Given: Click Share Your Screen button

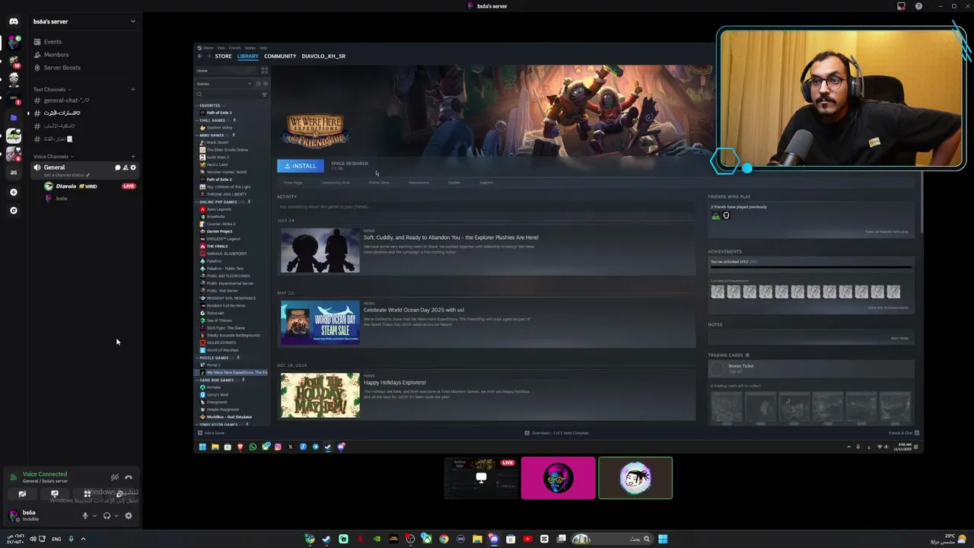Looking at the screenshot, I should (55, 494).
